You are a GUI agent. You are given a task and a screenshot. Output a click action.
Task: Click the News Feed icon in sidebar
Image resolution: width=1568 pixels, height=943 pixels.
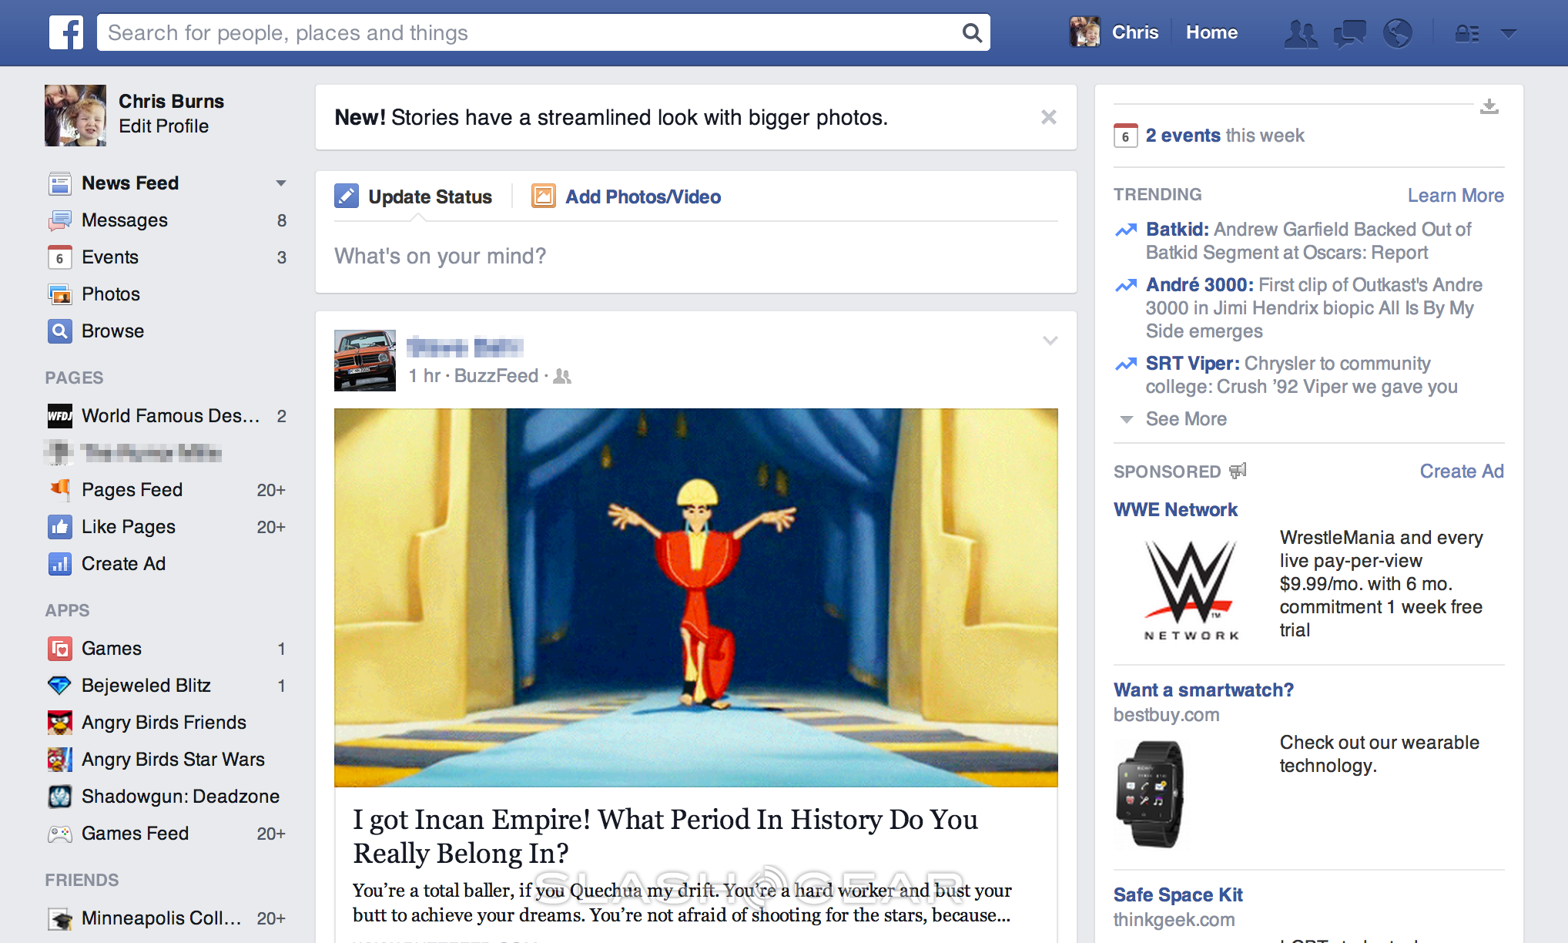(59, 183)
